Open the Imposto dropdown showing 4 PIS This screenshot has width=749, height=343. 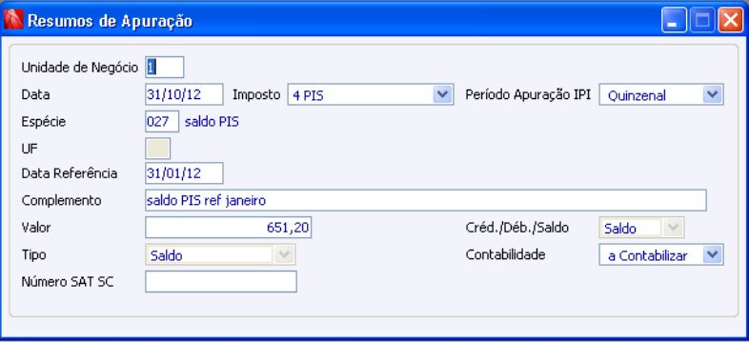[x=370, y=94]
